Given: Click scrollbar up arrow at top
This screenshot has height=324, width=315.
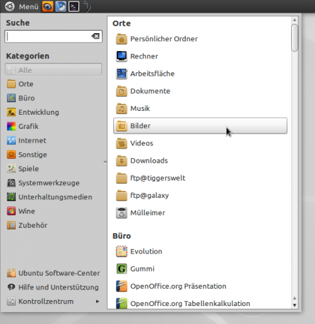Looking at the screenshot, I should pyautogui.click(x=294, y=20).
